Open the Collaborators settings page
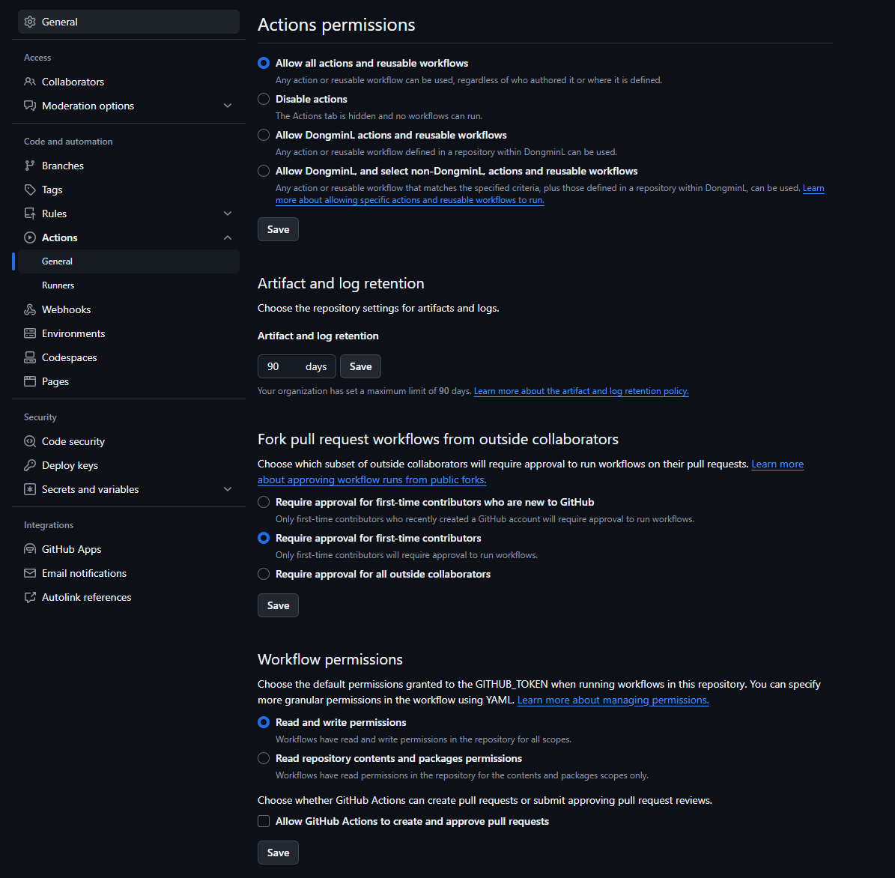895x878 pixels. tap(73, 82)
